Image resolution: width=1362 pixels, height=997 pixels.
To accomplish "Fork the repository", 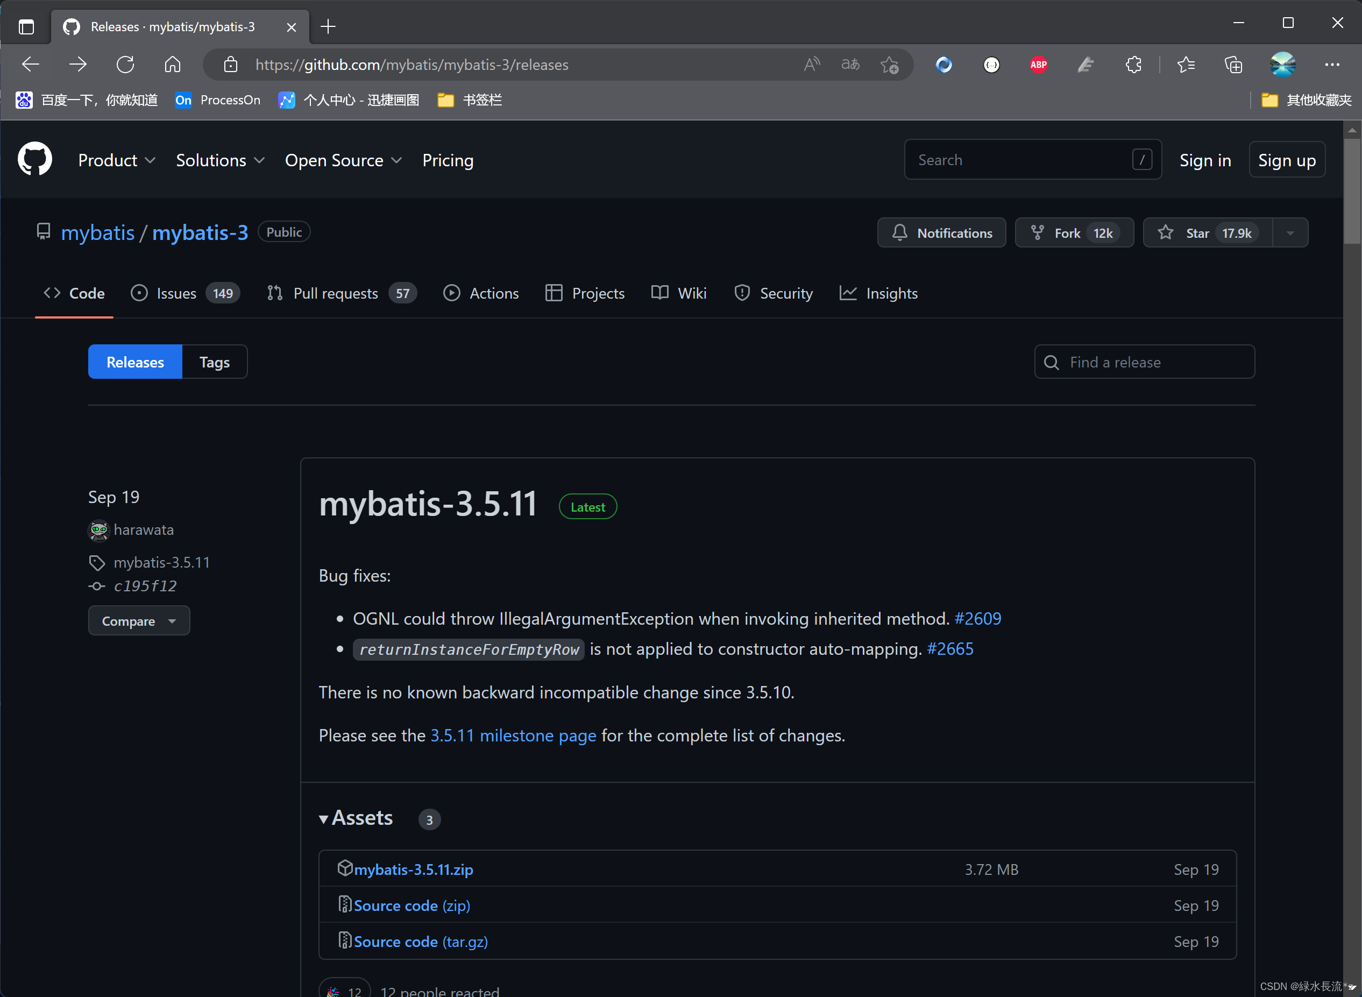I will pos(1074,233).
